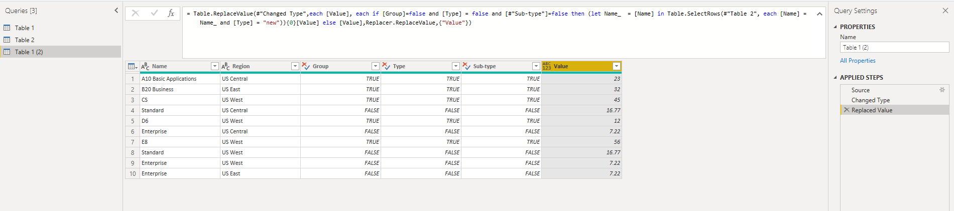
Task: Collapse the PROPERTIES section
Action: (836, 27)
